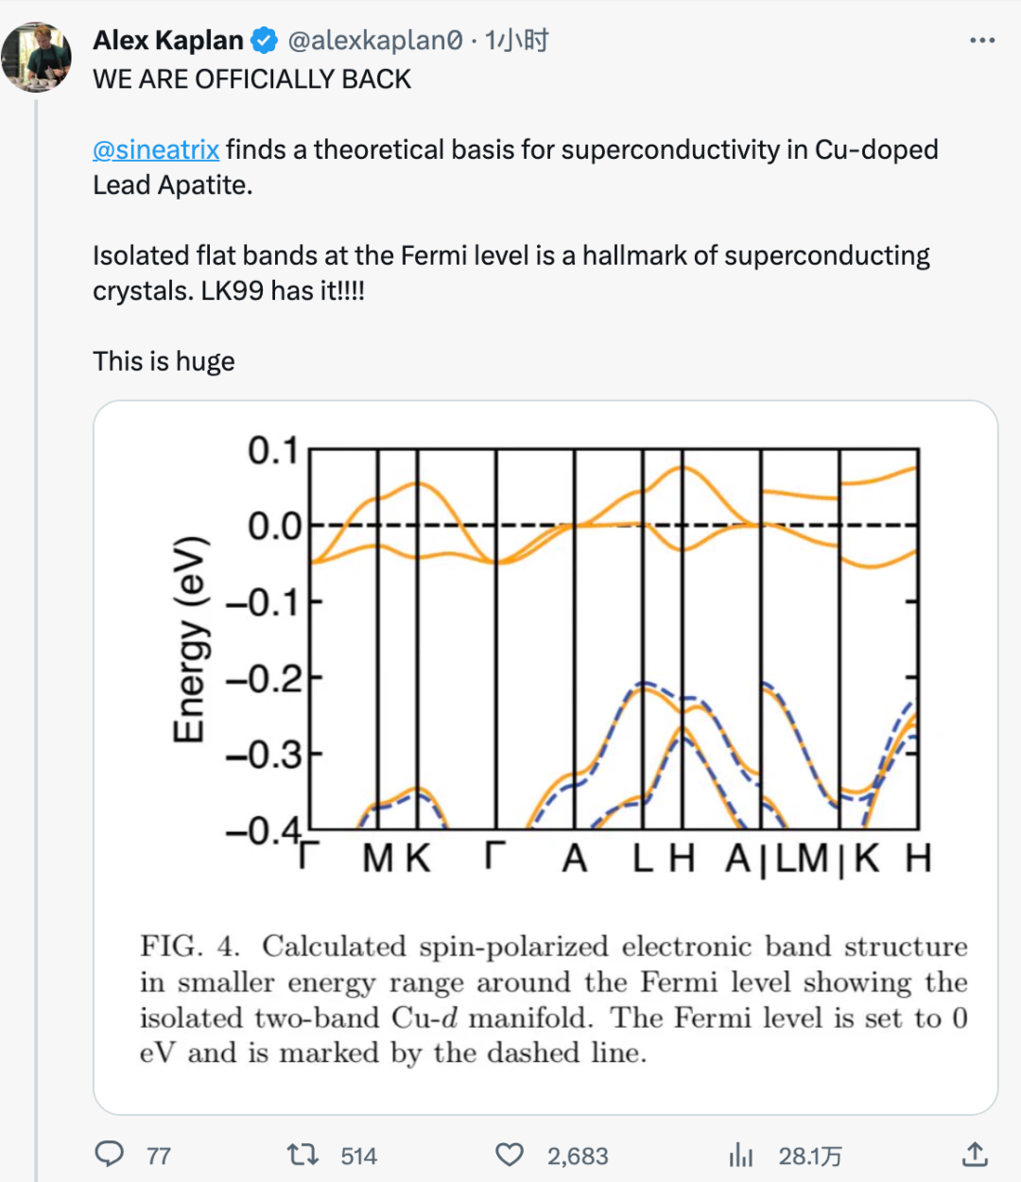Viewport: 1021px width, 1182px height.
Task: Click the reply speech bubble icon
Action: (110, 1154)
